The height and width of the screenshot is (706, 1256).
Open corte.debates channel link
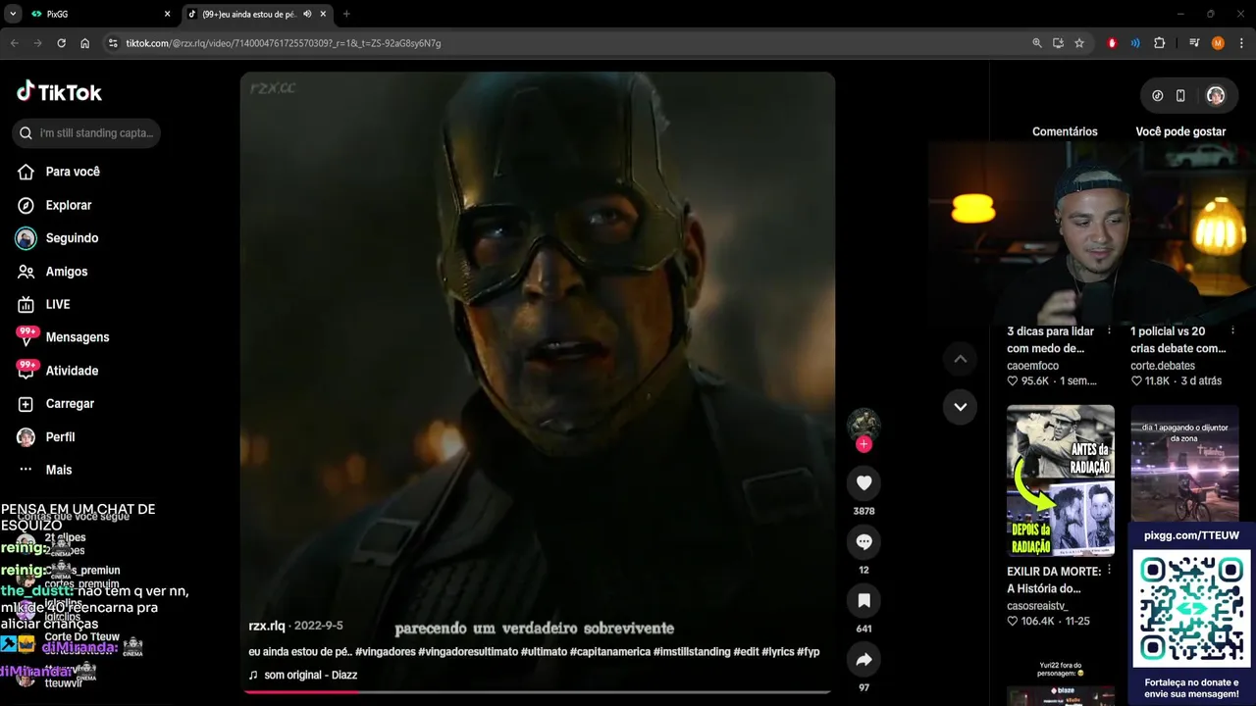coord(1163,366)
